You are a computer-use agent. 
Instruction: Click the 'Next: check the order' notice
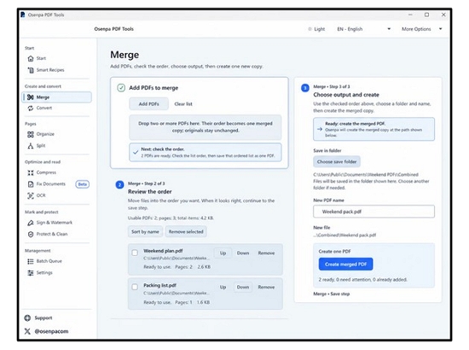(x=206, y=153)
